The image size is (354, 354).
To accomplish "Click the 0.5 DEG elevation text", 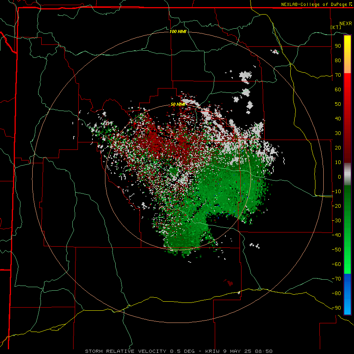I will tap(182, 351).
